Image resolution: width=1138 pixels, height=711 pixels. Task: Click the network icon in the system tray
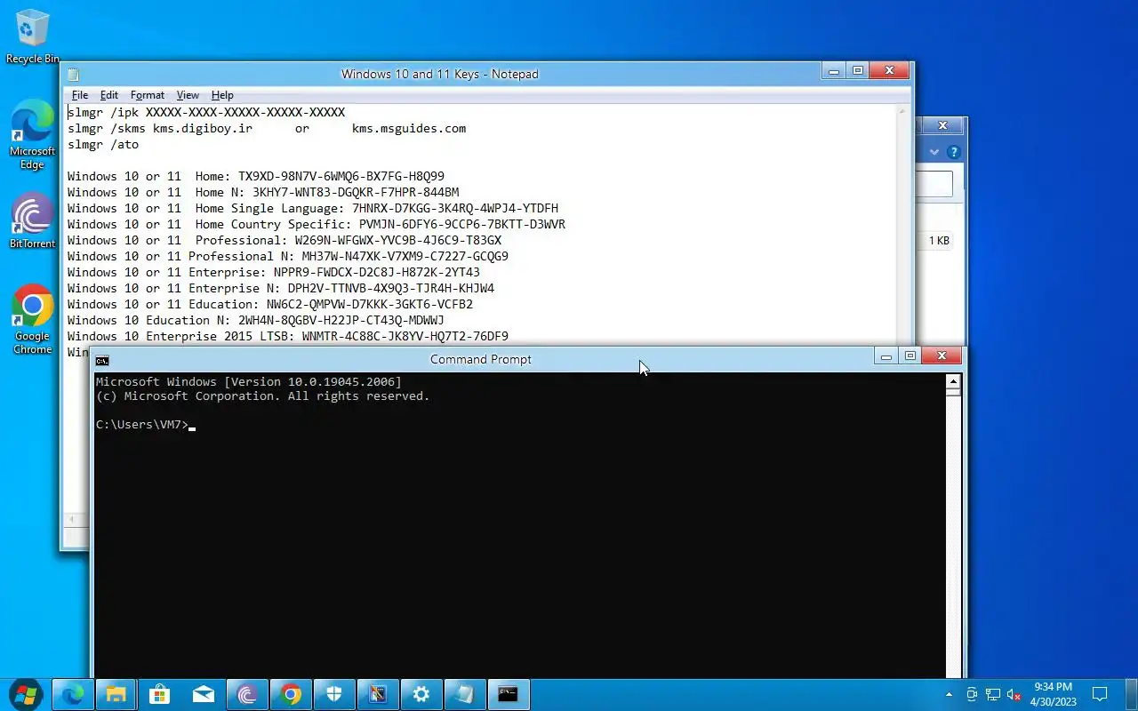pyautogui.click(x=992, y=694)
